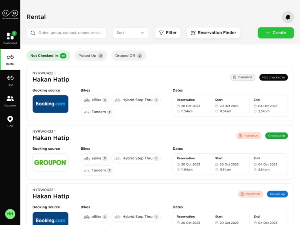Open the Unlimited Biking logo home
This screenshot has width=300, height=225.
click(10, 14)
